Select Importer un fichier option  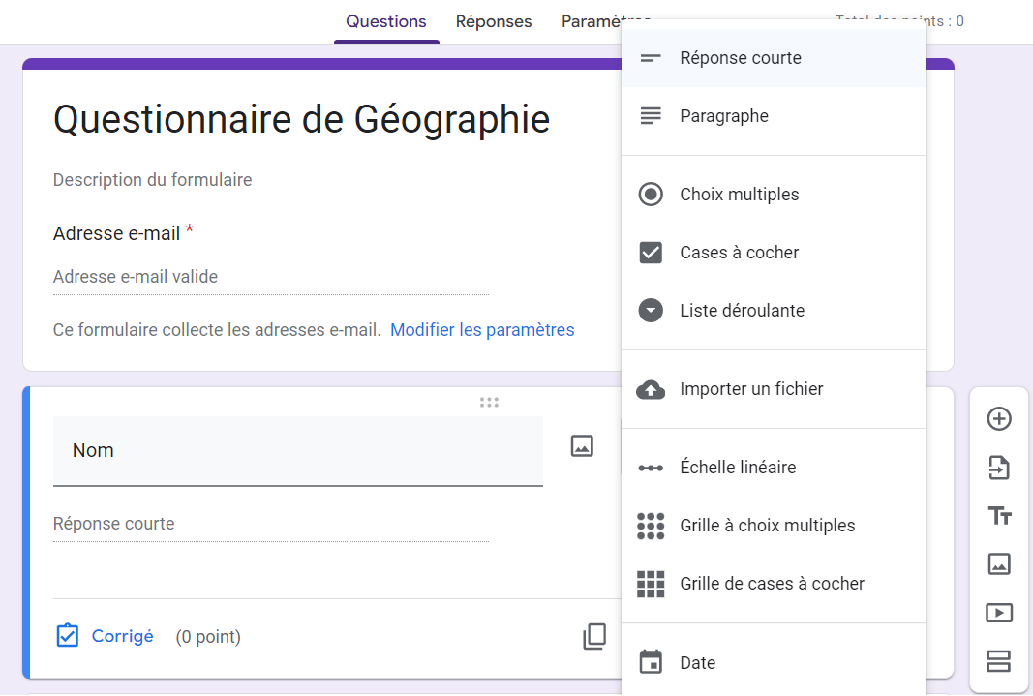(x=751, y=389)
